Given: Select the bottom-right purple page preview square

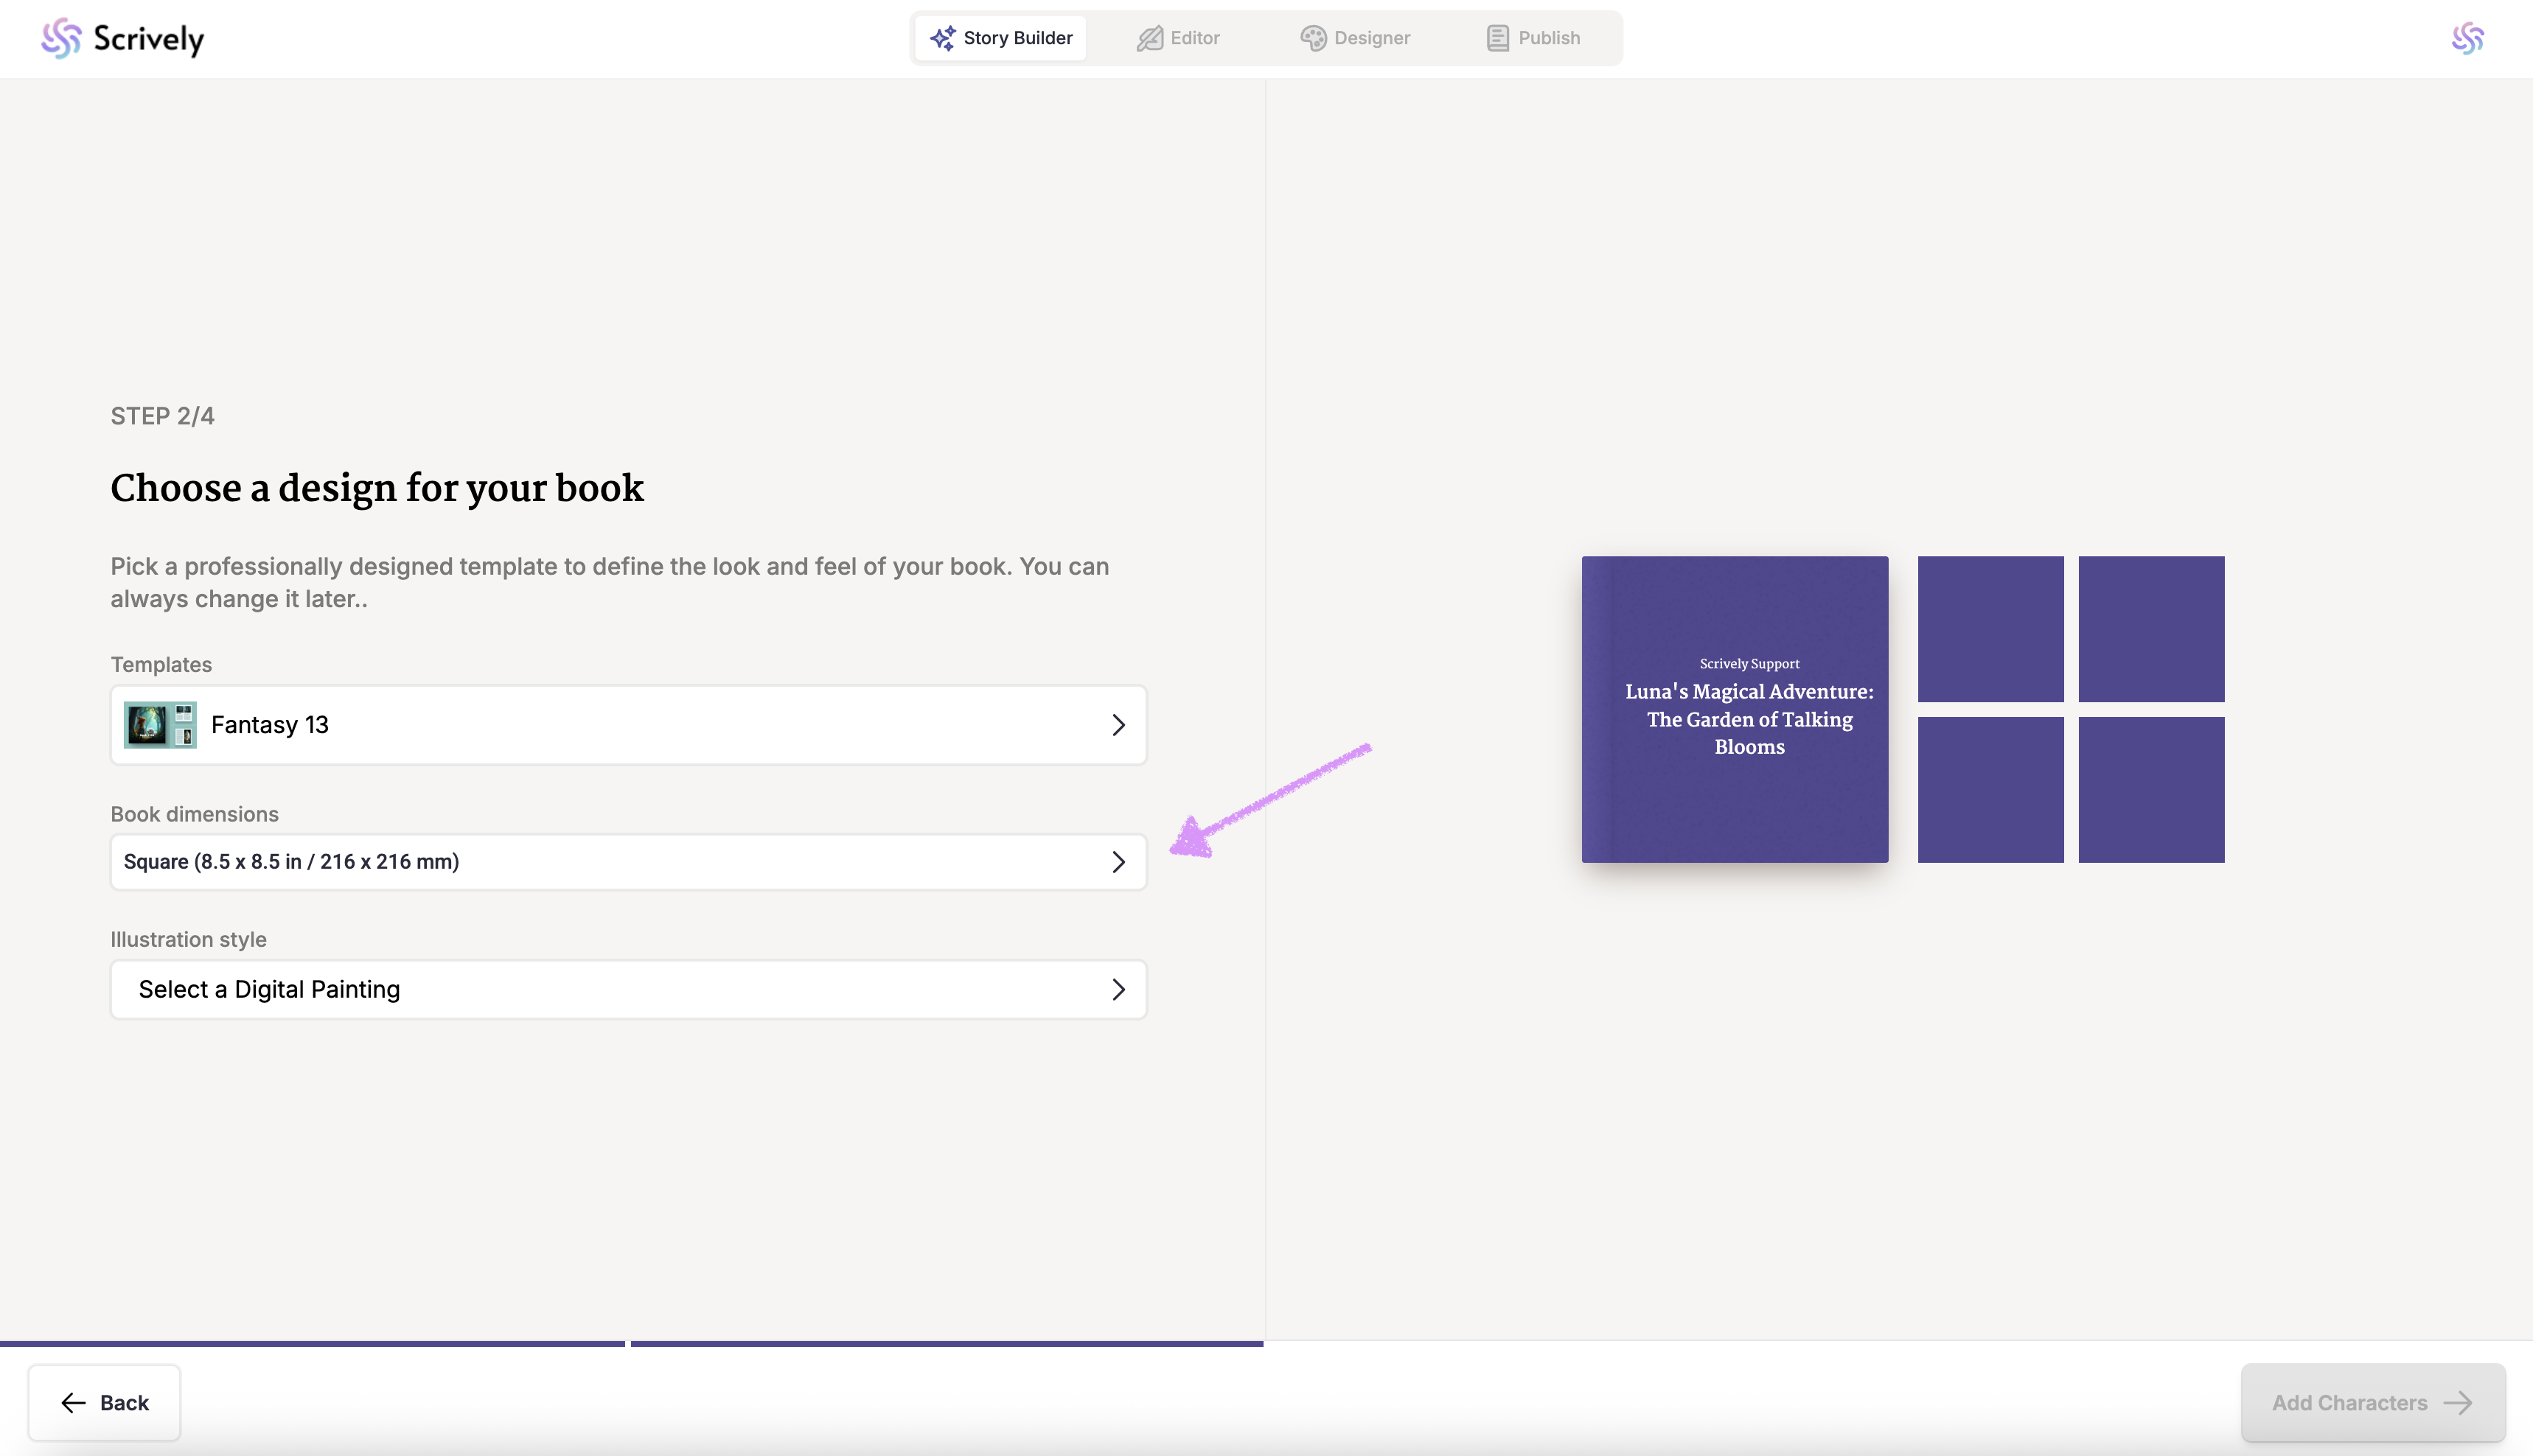Looking at the screenshot, I should (2151, 789).
